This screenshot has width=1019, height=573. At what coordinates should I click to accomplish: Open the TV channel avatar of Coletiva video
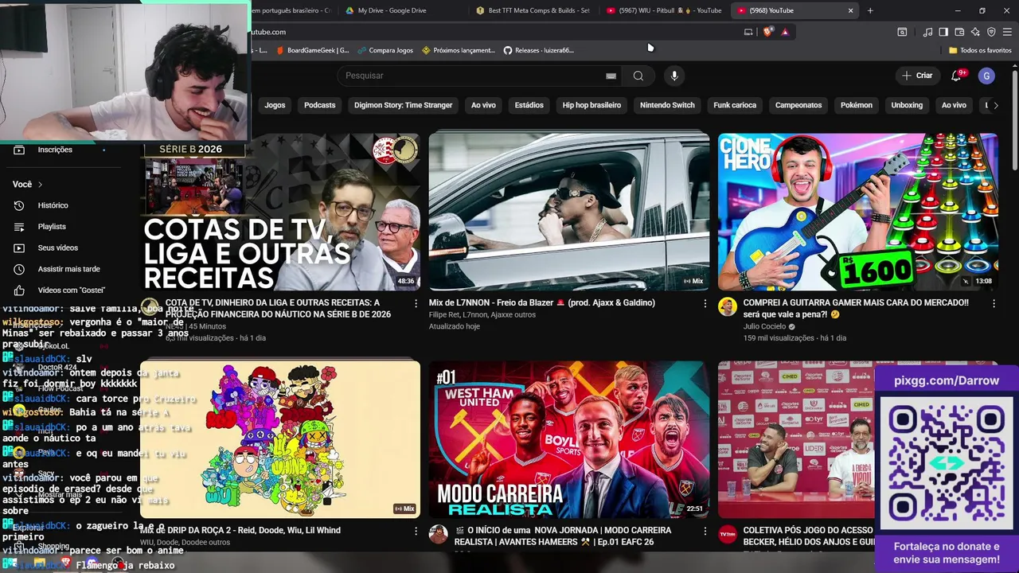(728, 534)
